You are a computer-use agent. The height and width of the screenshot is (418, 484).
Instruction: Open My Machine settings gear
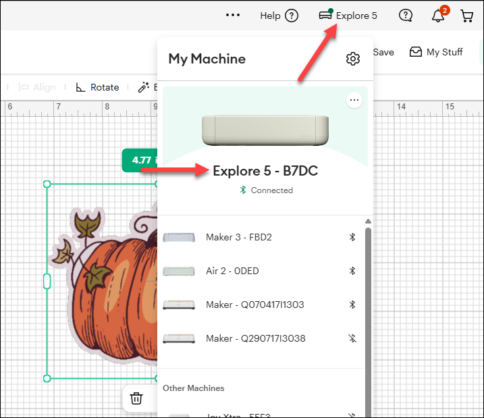pyautogui.click(x=353, y=59)
